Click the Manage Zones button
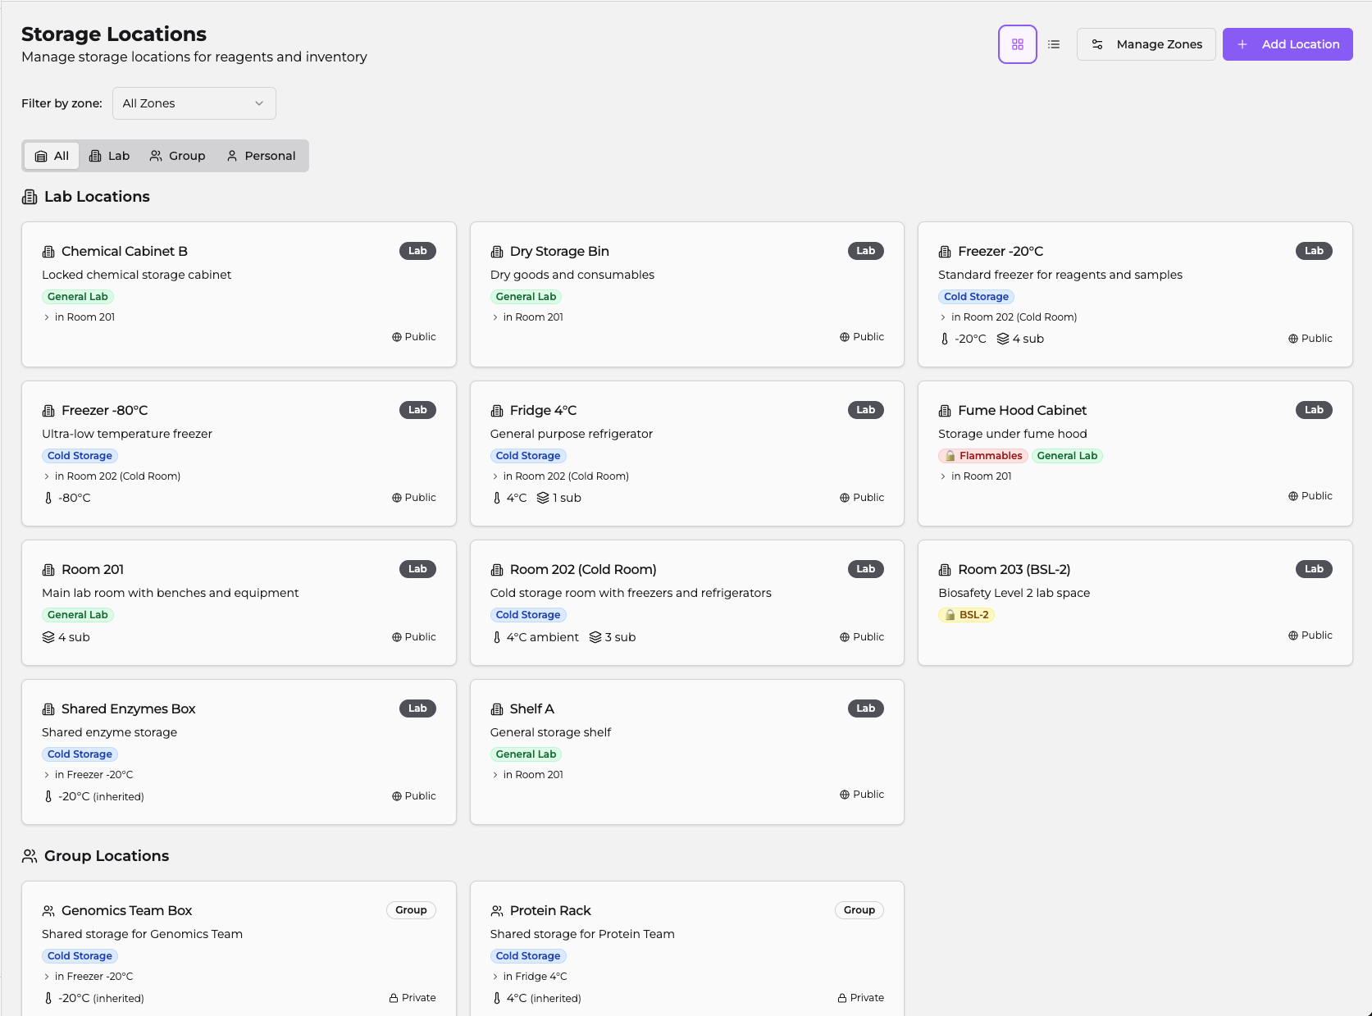Viewport: 1372px width, 1016px height. 1146,44
